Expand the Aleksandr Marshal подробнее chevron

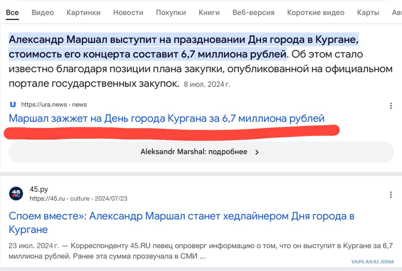click(x=257, y=152)
